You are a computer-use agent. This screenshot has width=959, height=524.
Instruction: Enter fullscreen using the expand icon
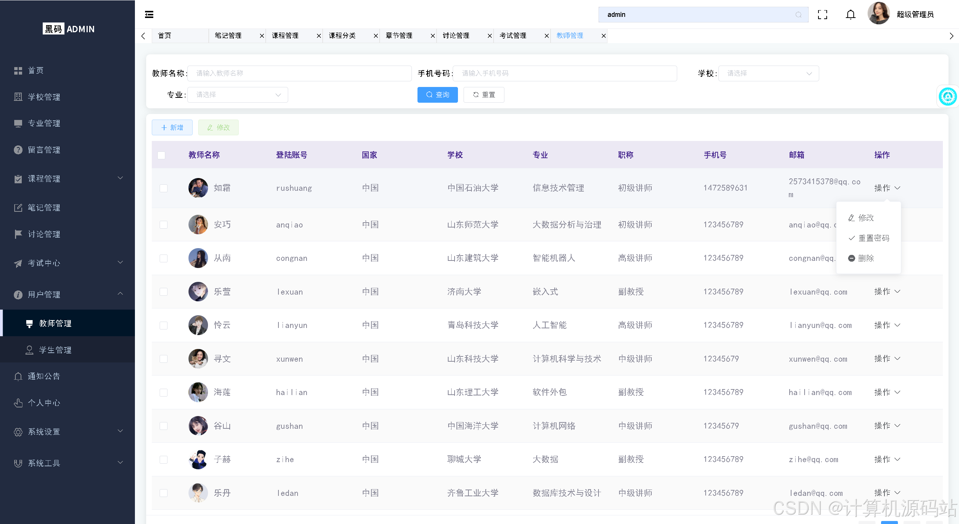click(x=823, y=14)
